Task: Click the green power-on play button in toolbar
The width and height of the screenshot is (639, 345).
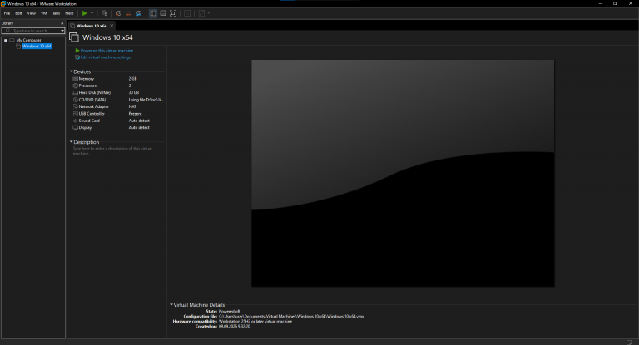Action: pos(84,13)
